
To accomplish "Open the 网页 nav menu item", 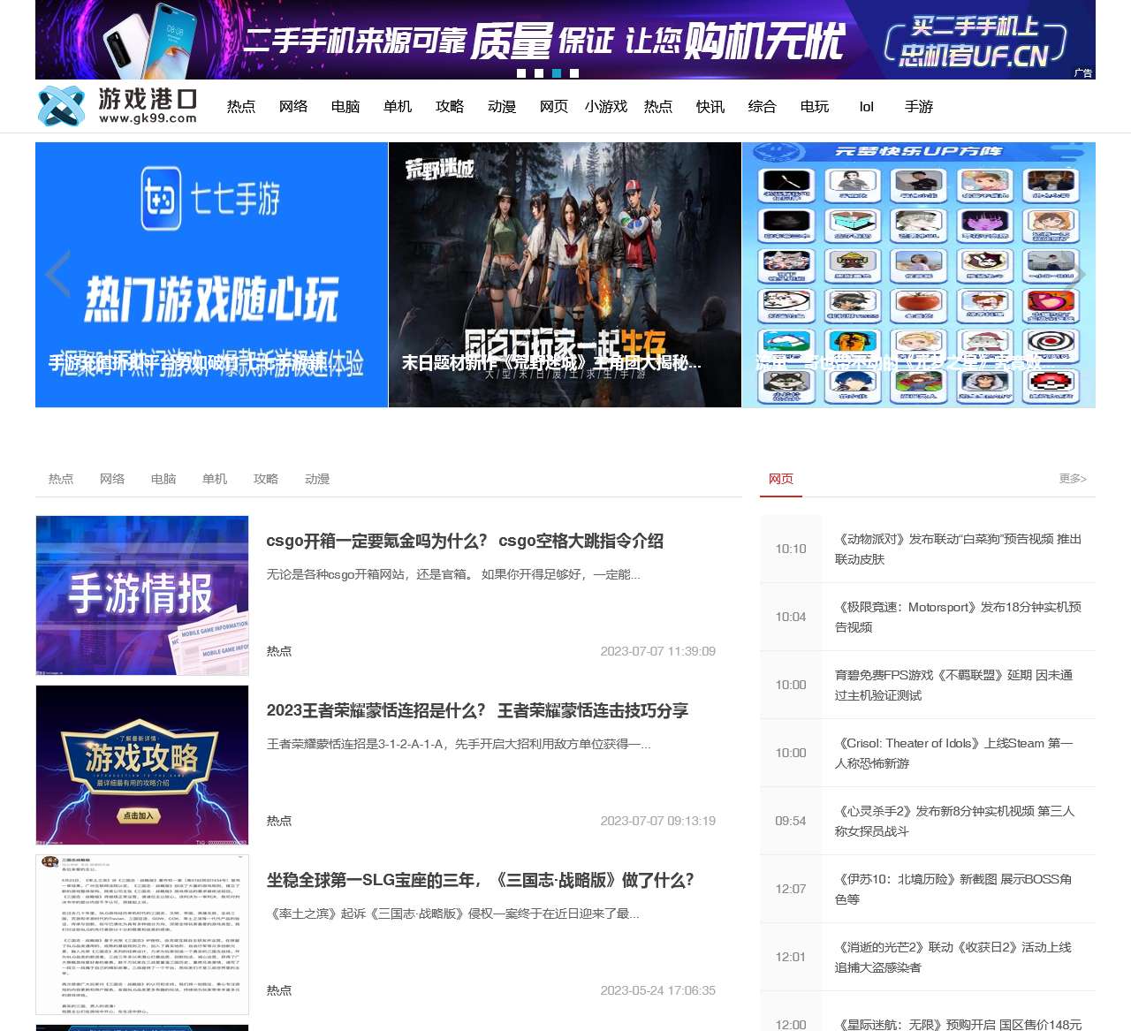I will [x=553, y=106].
